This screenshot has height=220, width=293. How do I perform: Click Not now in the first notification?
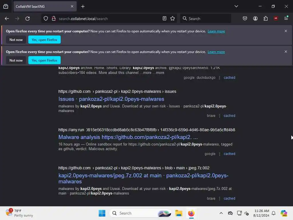(x=16, y=40)
